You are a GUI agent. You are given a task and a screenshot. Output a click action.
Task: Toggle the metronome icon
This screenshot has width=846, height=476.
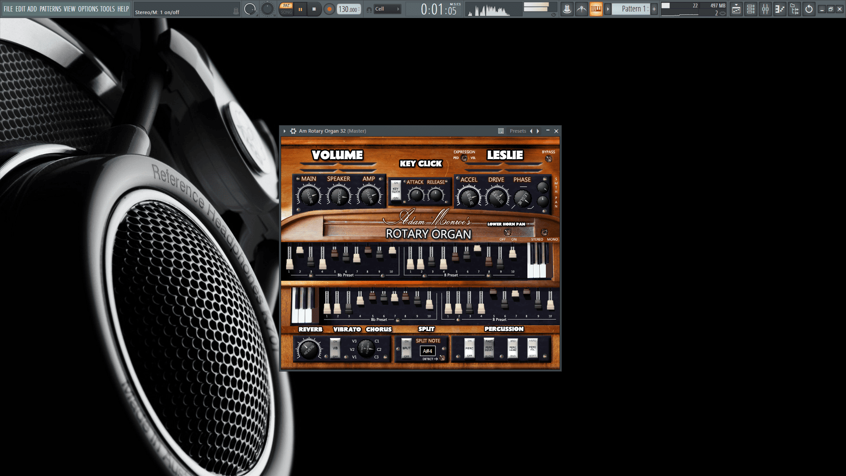point(567,9)
